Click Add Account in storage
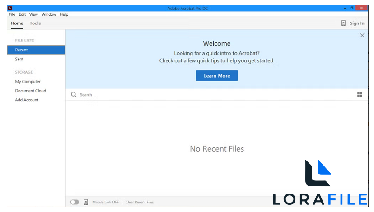This screenshot has height=212, width=374. 27,100
